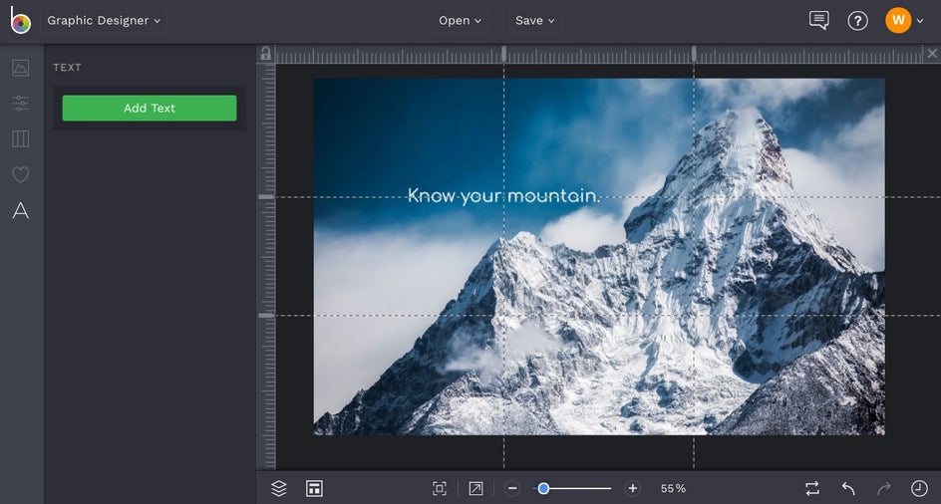The width and height of the screenshot is (941, 504).
Task: Click the left guide marker on horizontal ruler
Action: [504, 54]
